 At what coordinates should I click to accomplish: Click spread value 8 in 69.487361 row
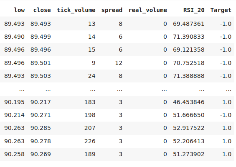click(121, 24)
